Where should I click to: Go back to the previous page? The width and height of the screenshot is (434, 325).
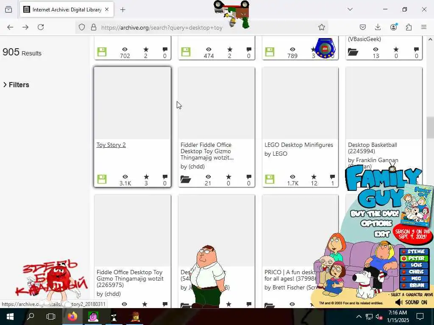coord(10,27)
